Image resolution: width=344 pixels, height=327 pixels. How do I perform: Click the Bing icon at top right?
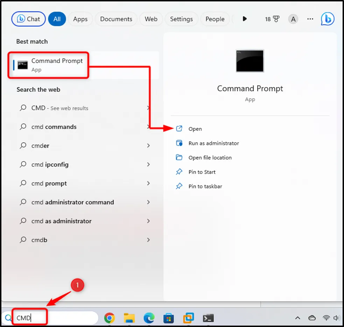328,19
